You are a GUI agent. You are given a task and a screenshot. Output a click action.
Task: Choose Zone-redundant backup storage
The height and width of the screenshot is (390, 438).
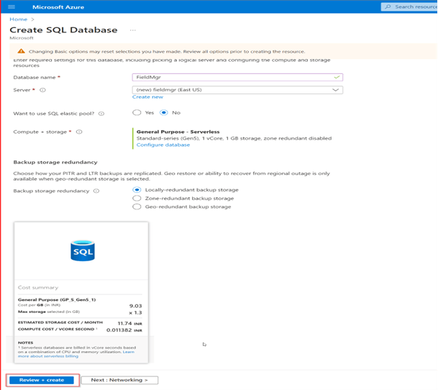coord(137,198)
